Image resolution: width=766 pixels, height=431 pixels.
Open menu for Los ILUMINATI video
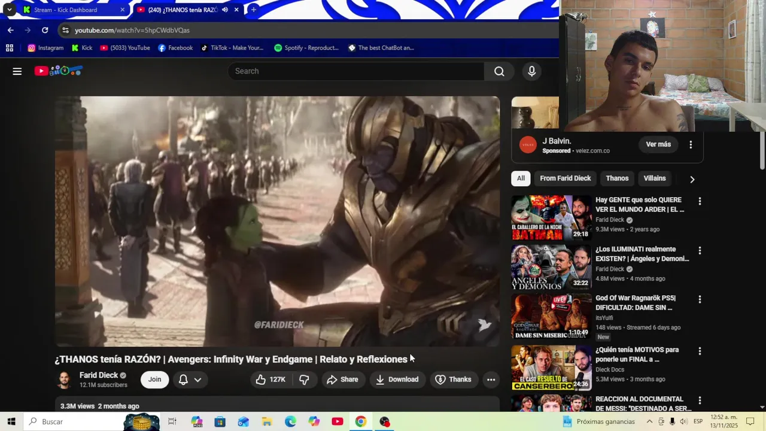pyautogui.click(x=700, y=250)
